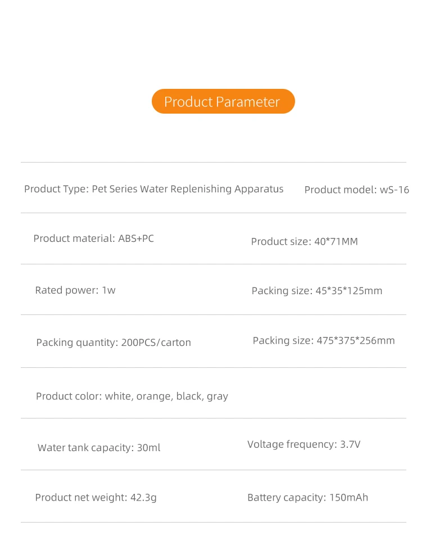The width and height of the screenshot is (444, 549).
Task: Click the orange Product Parameter button
Action: (223, 101)
